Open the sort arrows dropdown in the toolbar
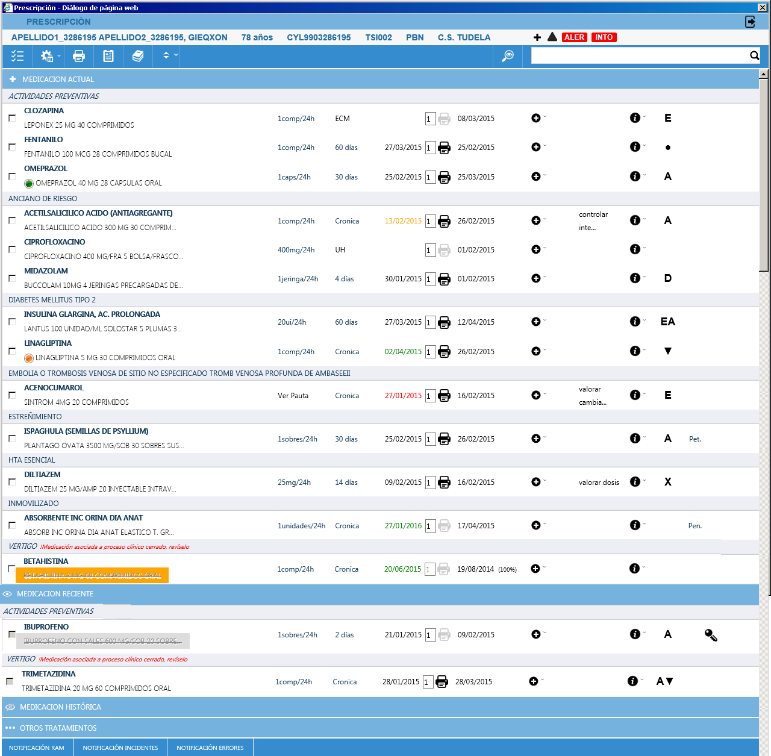The image size is (771, 756). click(170, 55)
